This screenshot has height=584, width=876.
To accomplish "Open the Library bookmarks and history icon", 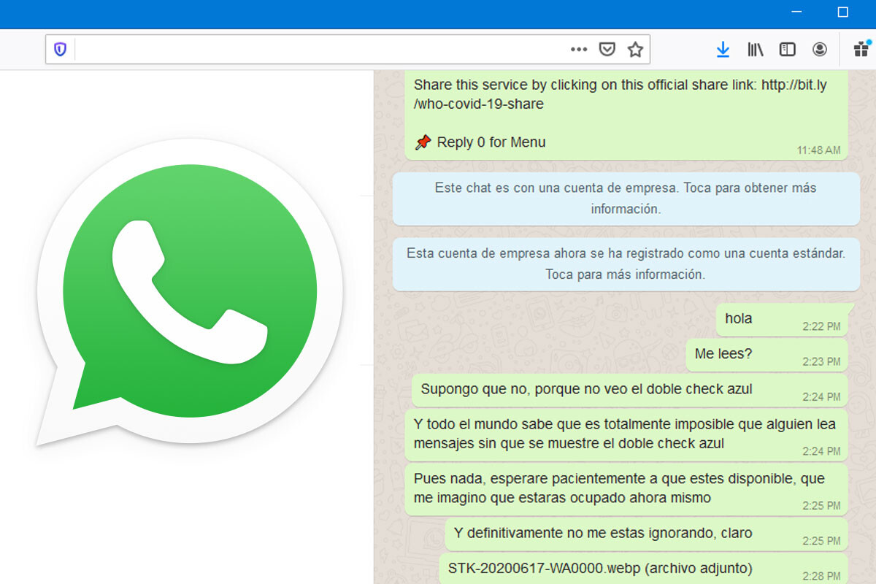I will point(755,50).
